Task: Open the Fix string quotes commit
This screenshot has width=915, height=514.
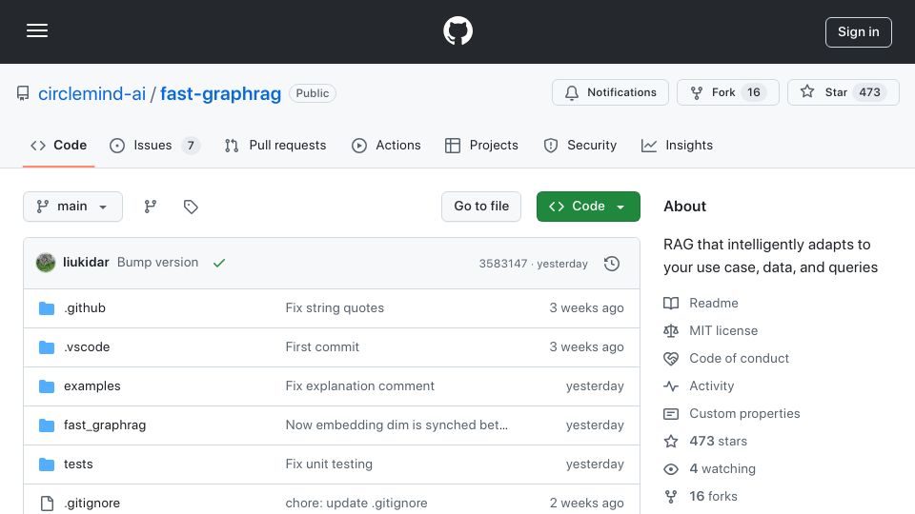Action: click(335, 307)
